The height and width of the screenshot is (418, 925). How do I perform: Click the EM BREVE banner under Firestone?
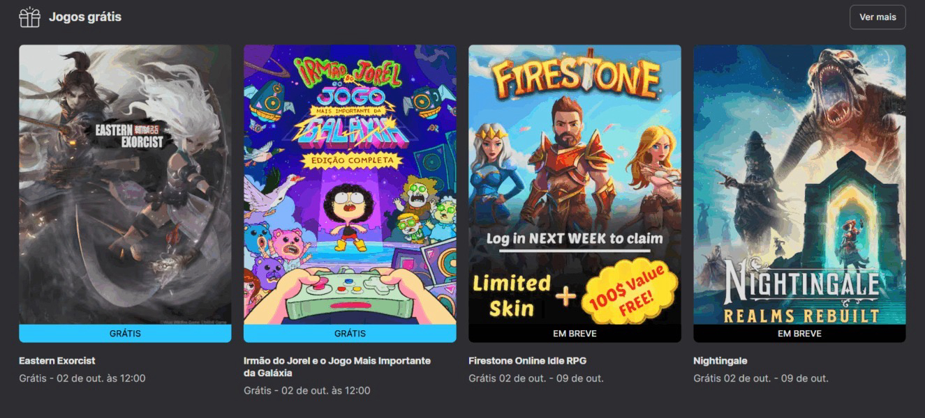[x=575, y=334]
